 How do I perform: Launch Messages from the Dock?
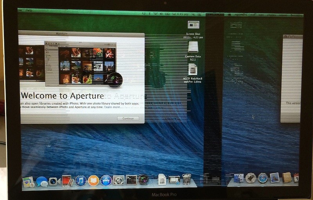coord(42,181)
